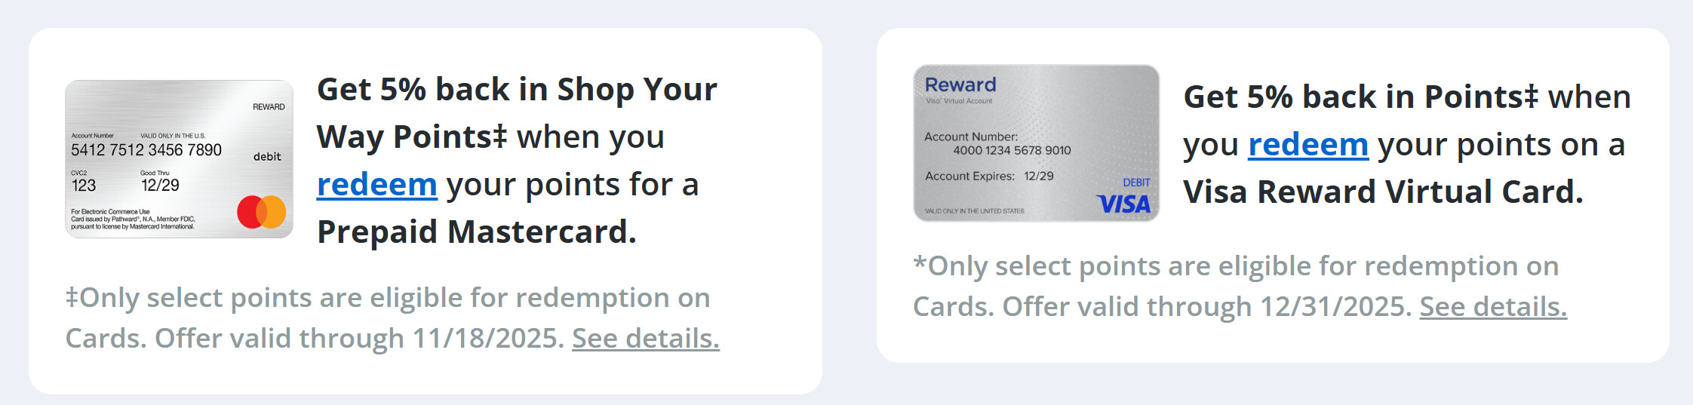This screenshot has height=405, width=1693.
Task: Open the redeem link for Prepaid Mastercard
Action: 376,185
